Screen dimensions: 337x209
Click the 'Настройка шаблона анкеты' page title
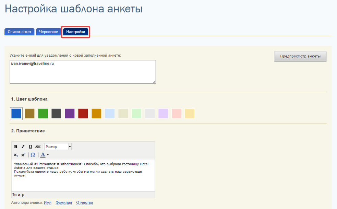tap(73, 9)
